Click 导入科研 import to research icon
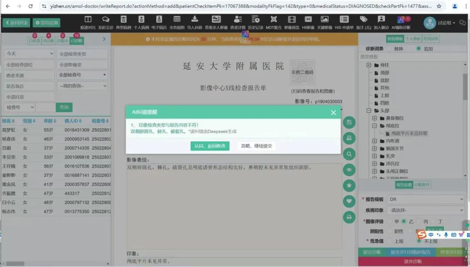470x267 pixels. 195,23
